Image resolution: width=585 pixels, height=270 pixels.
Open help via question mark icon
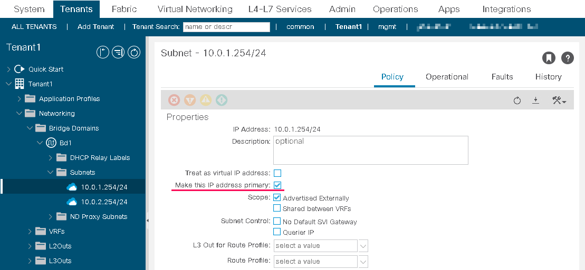point(568,58)
